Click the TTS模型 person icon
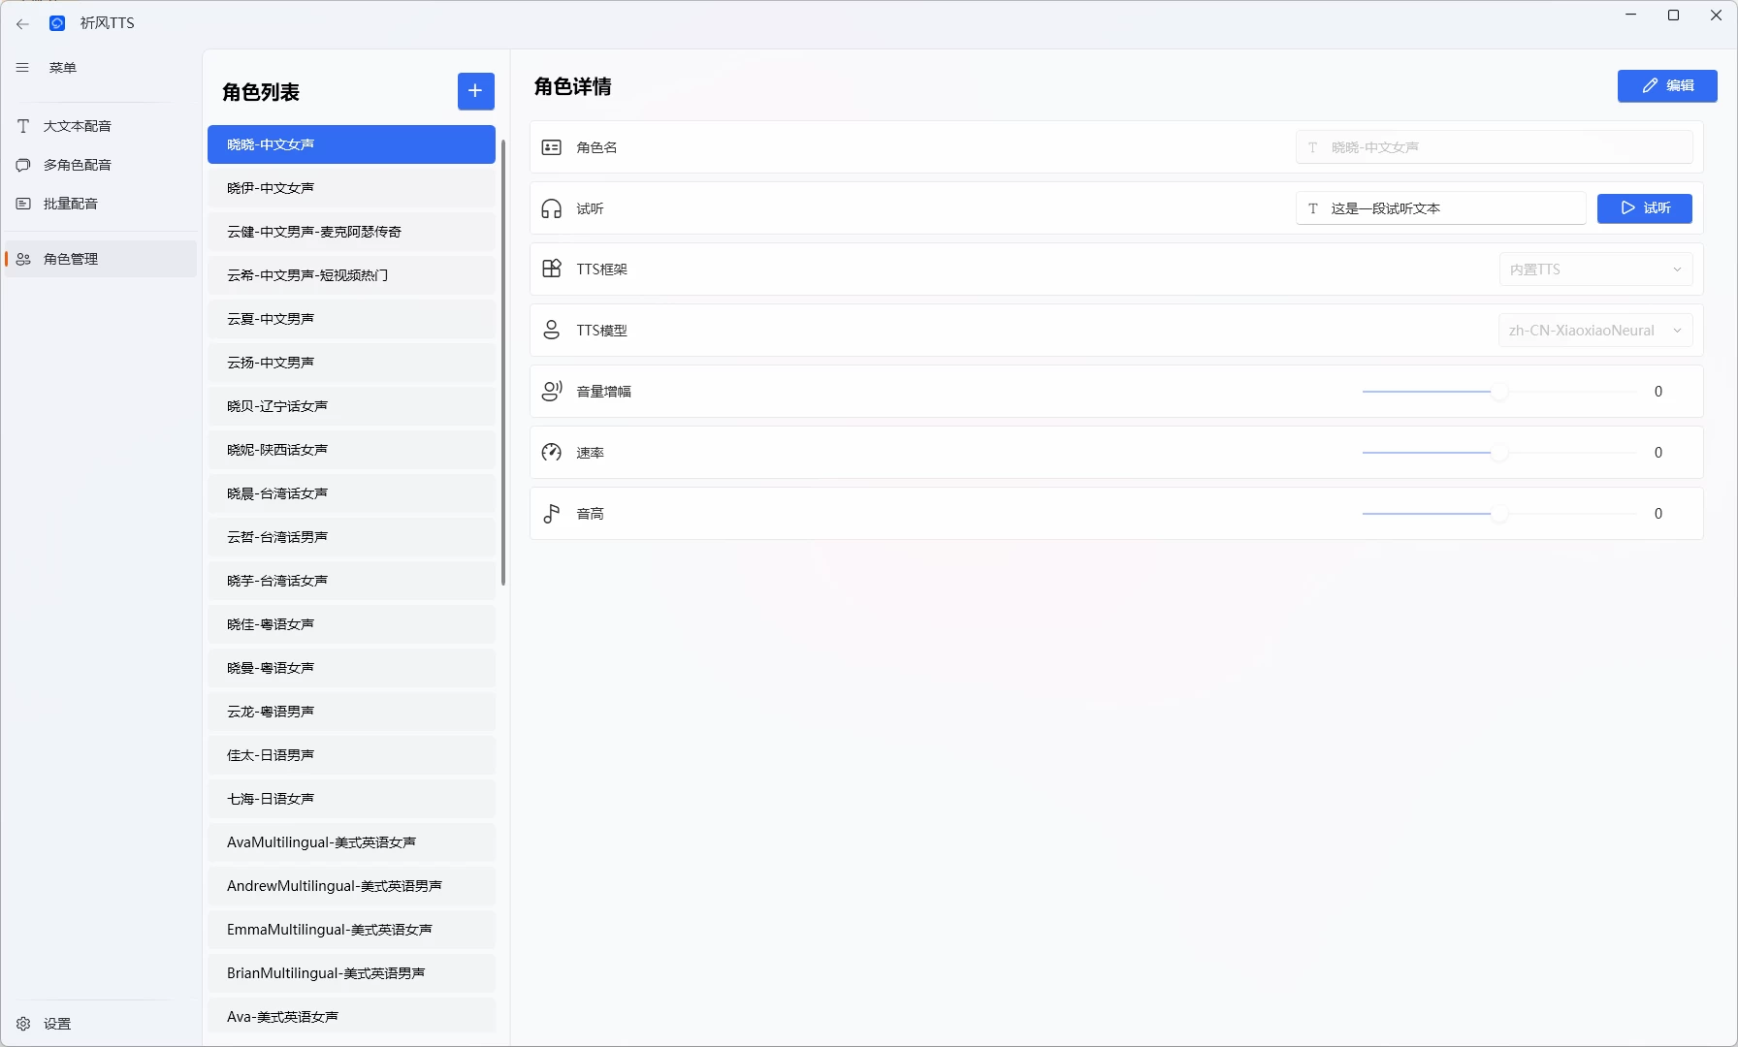The width and height of the screenshot is (1738, 1047). point(552,330)
